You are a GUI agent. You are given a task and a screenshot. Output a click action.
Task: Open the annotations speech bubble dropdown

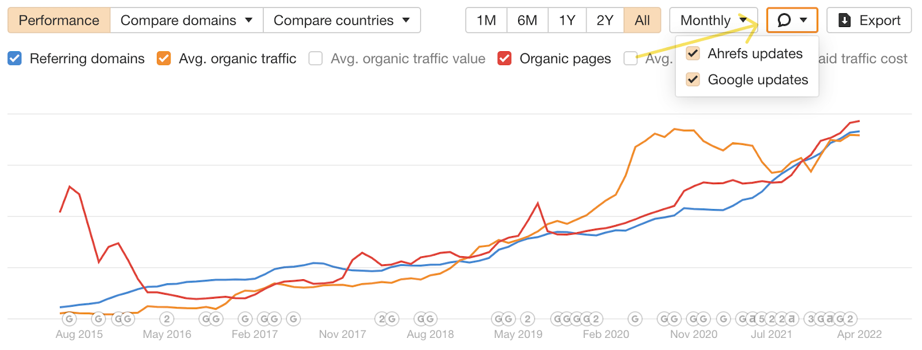[x=792, y=21]
